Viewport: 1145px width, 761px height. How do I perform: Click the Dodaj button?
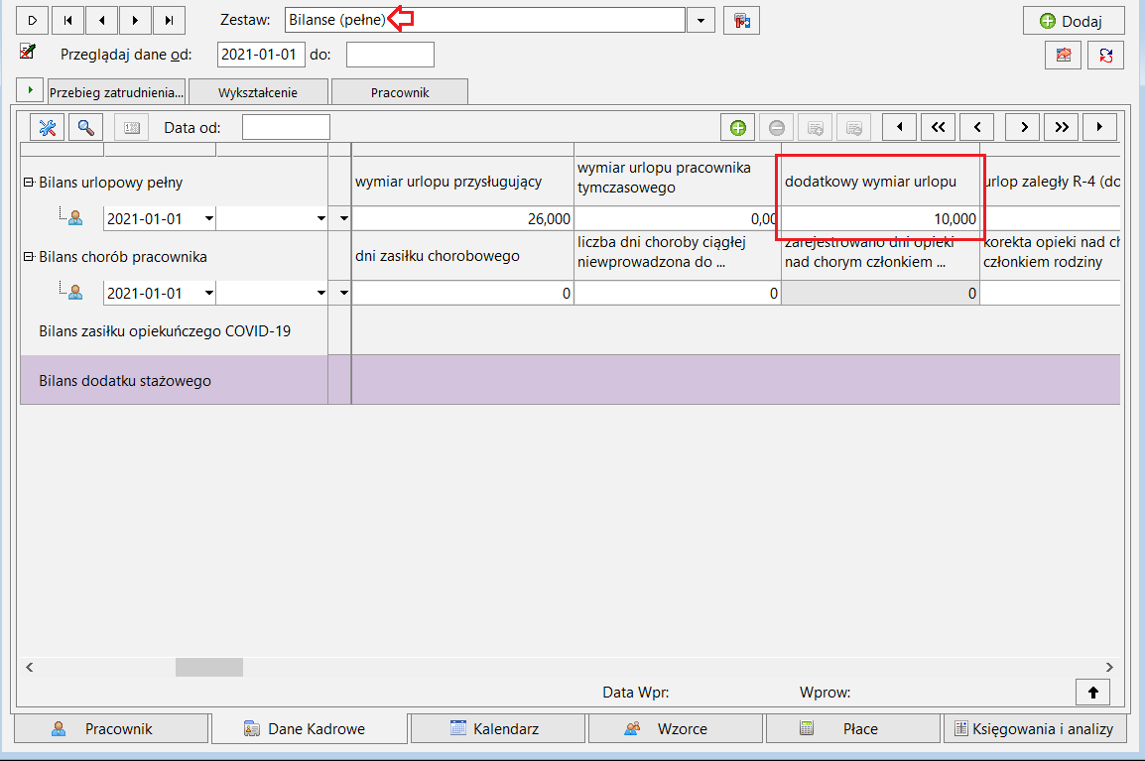tap(1073, 21)
